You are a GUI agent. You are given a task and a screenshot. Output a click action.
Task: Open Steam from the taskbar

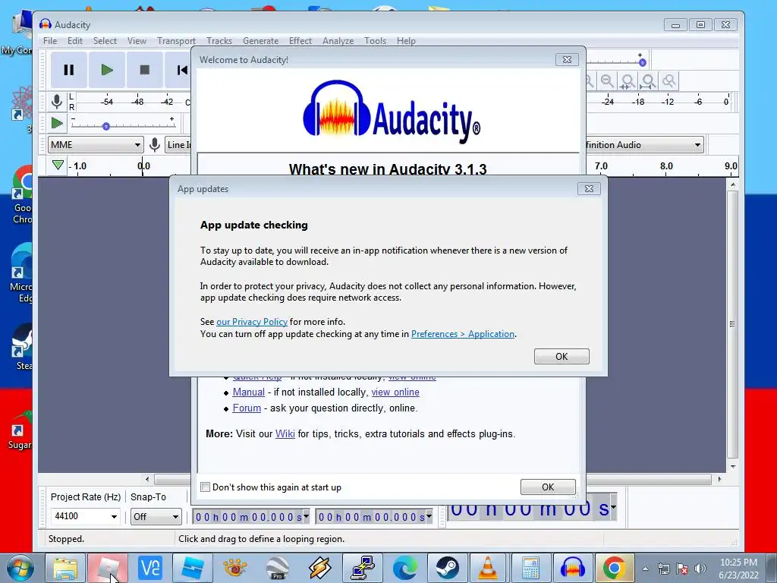pos(447,568)
